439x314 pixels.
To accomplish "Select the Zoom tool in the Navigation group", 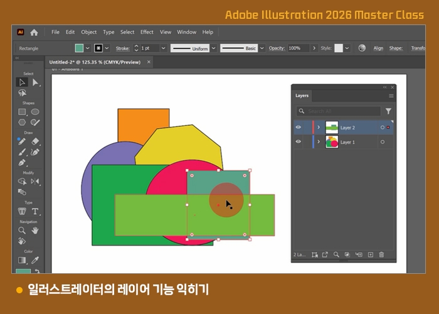I will pyautogui.click(x=22, y=230).
